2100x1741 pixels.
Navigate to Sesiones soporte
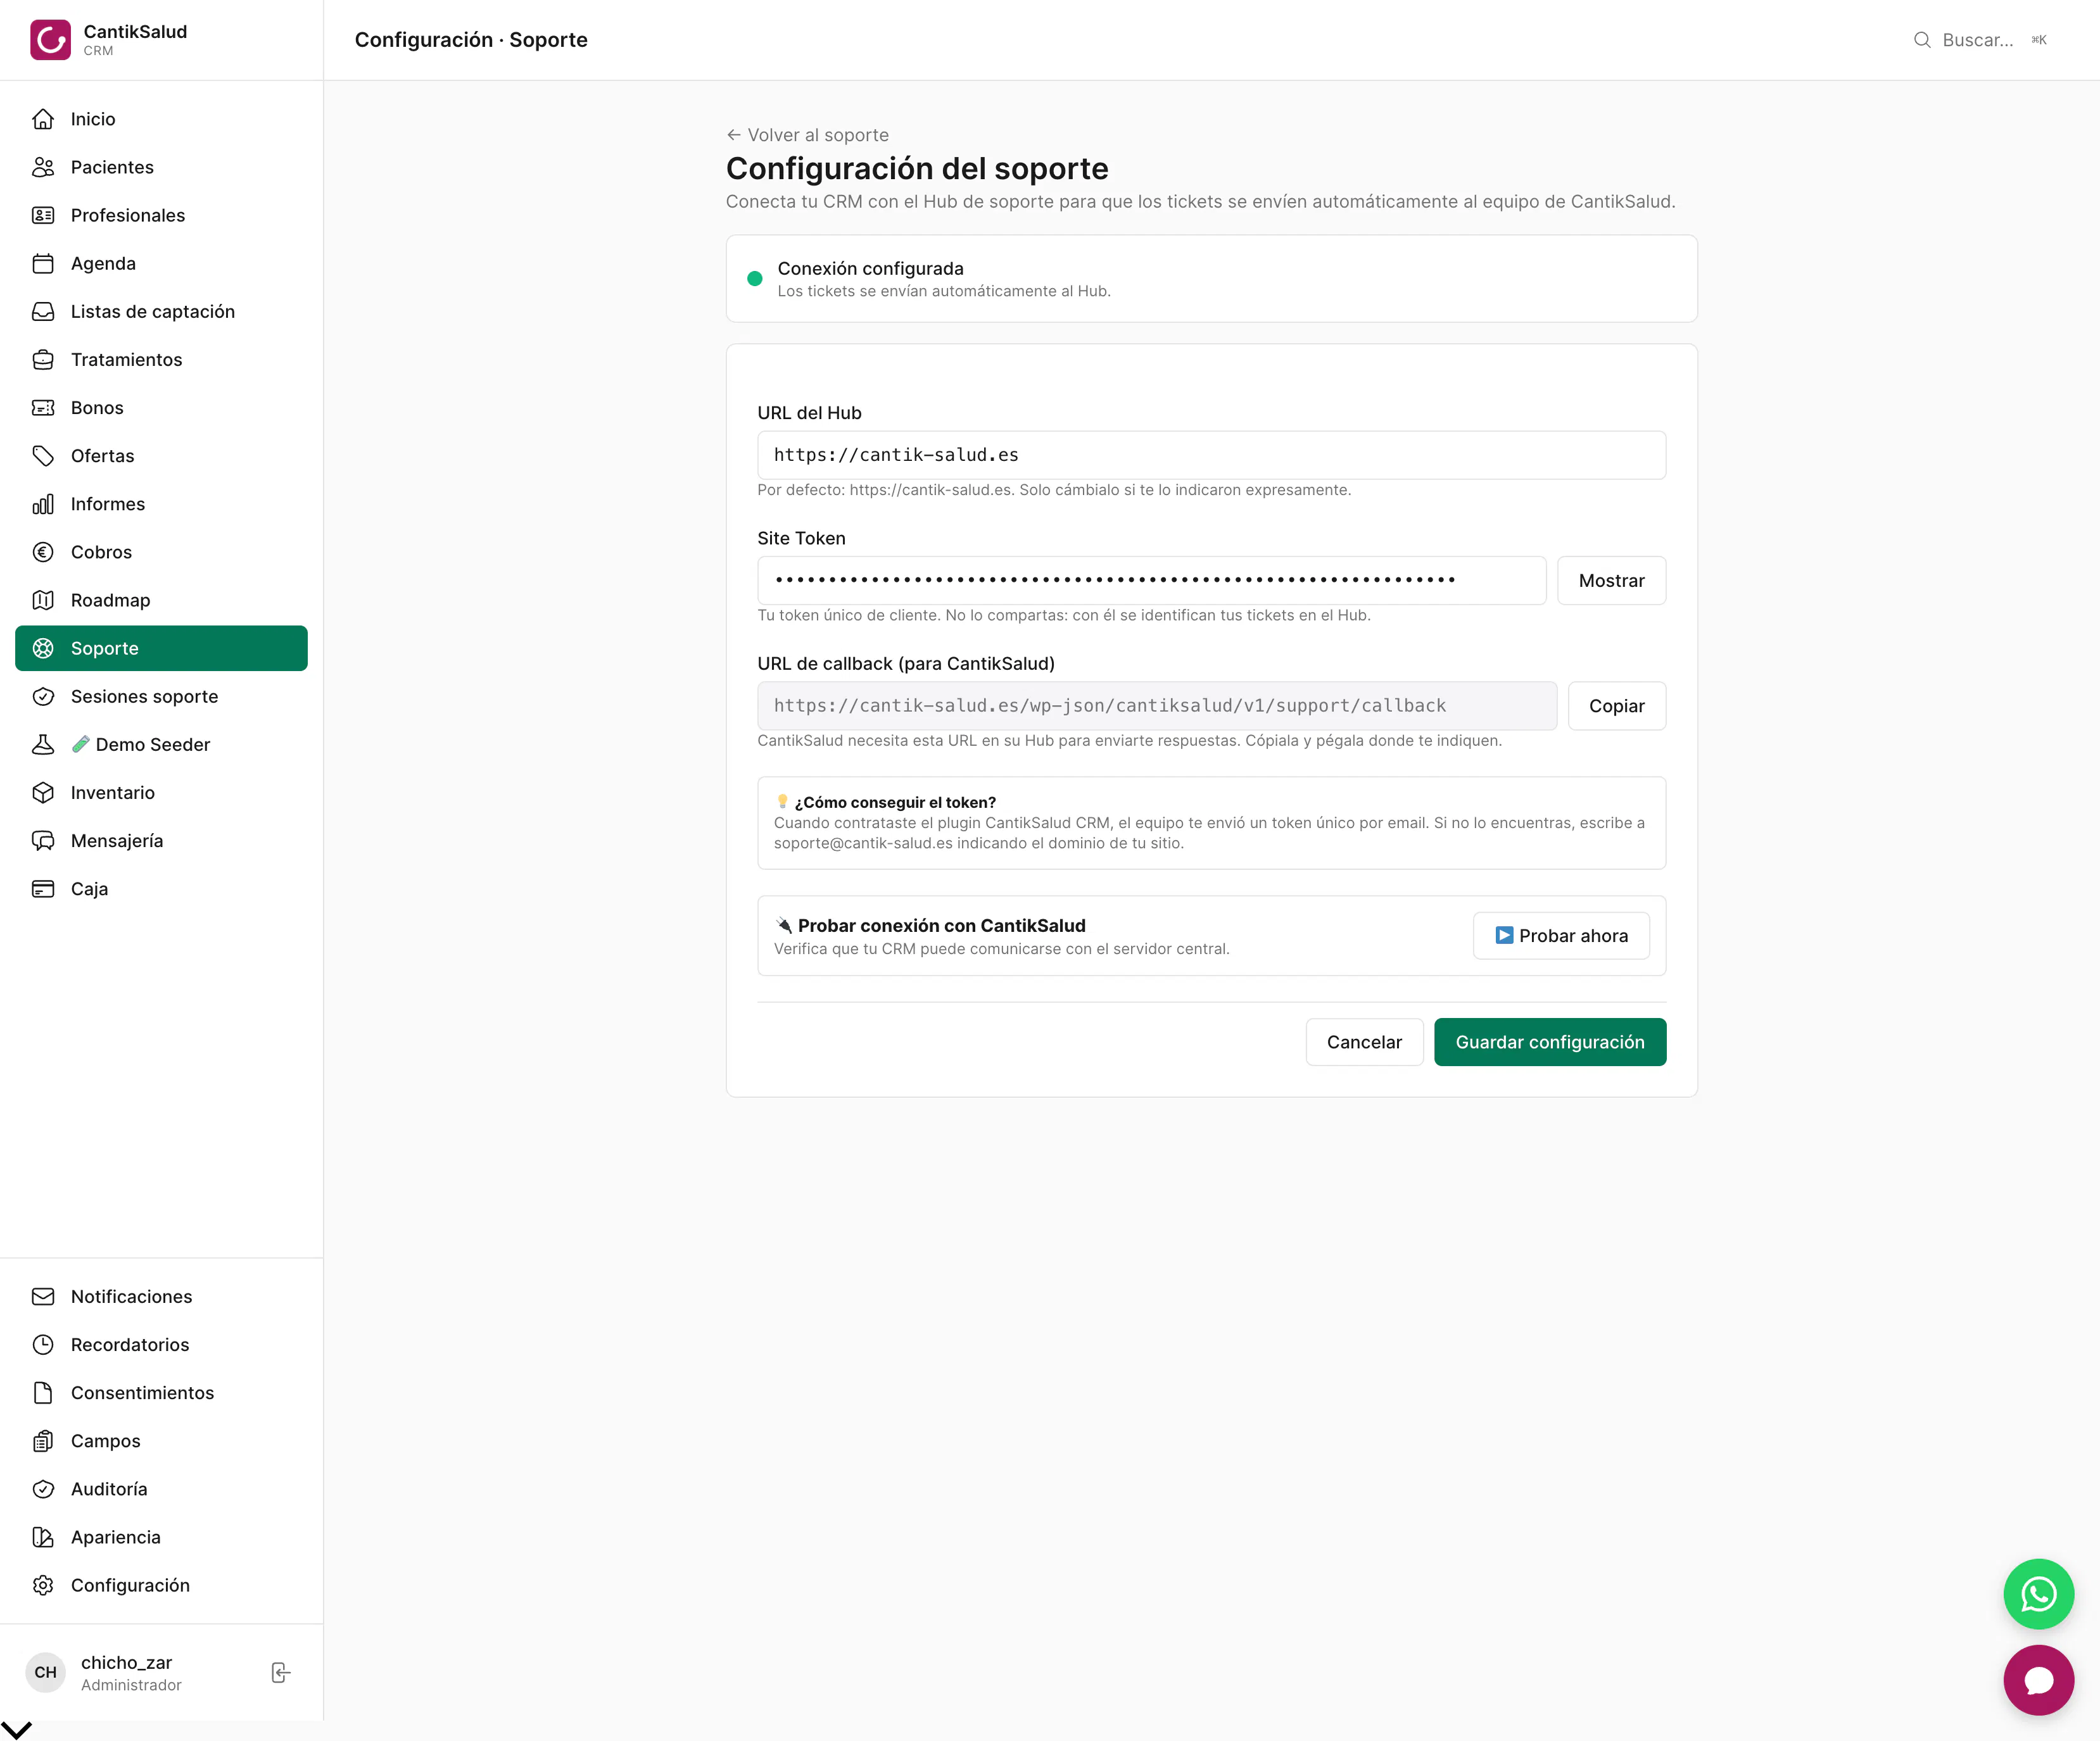click(161, 696)
